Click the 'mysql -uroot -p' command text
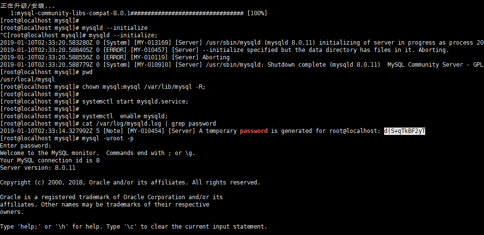 point(108,138)
